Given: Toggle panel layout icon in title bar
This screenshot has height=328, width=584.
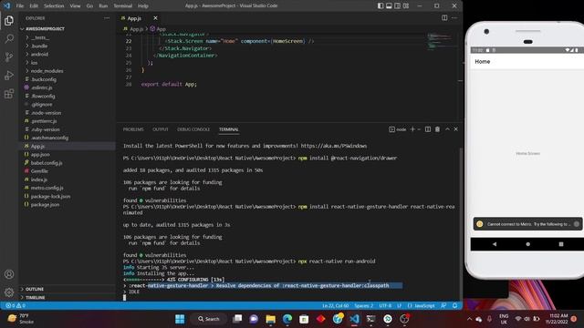Looking at the screenshot, I should (389, 5).
